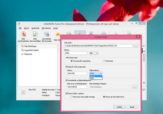Select the highlighted VHD toolbar button
Viewport: 163px width, 114px height.
[80, 33]
